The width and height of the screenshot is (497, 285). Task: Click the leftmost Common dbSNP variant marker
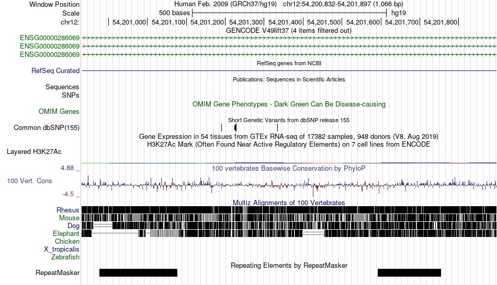[x=222, y=127]
